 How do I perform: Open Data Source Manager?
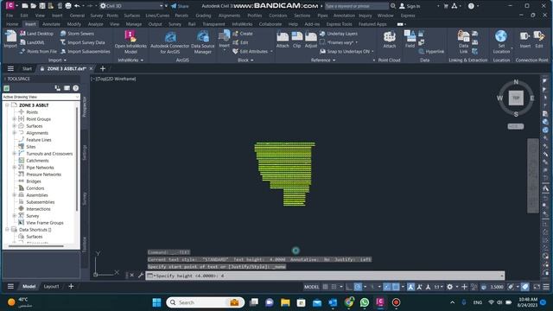[x=203, y=42]
